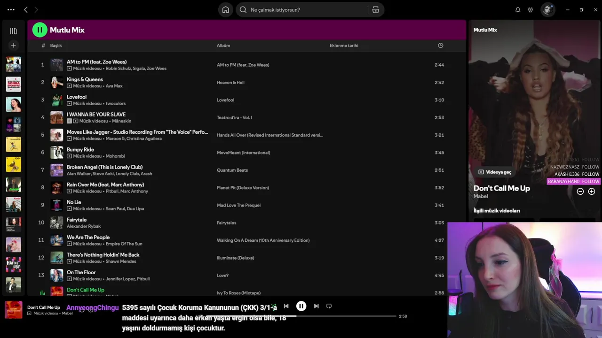Image resolution: width=602 pixels, height=338 pixels.
Task: Open the now playing cover art thumbnail
Action: click(13, 310)
